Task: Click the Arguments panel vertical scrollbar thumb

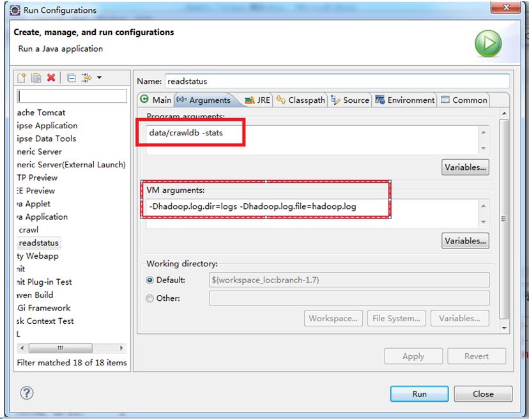Action: pos(503,218)
